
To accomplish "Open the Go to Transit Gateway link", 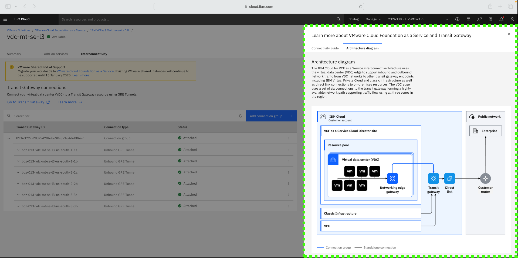I will [29, 102].
